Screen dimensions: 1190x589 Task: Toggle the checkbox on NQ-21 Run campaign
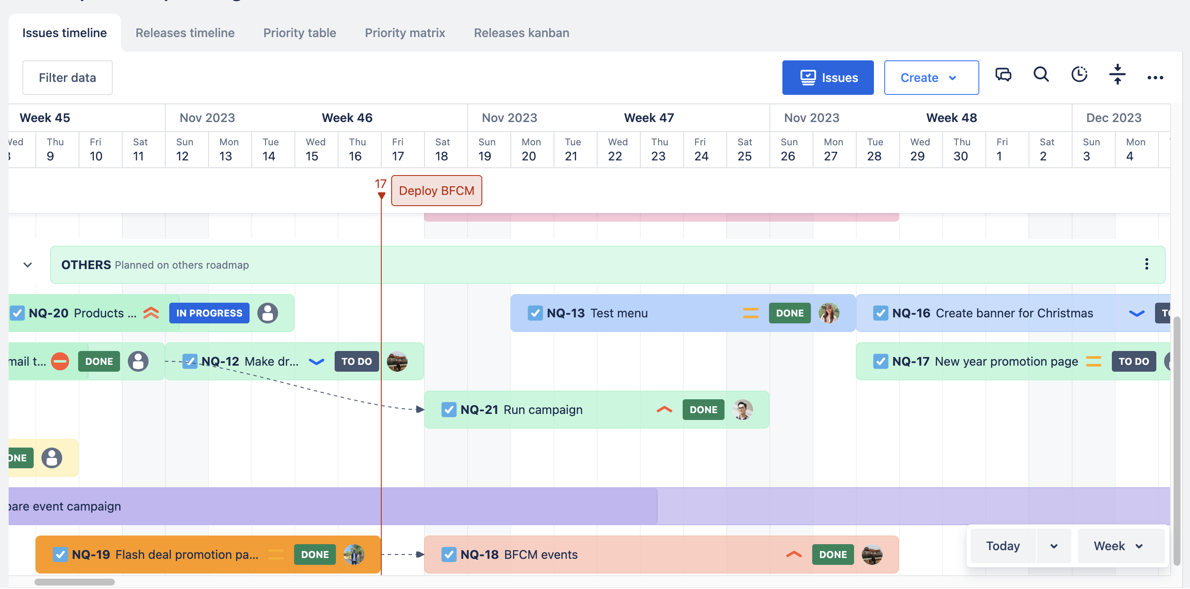(x=449, y=410)
